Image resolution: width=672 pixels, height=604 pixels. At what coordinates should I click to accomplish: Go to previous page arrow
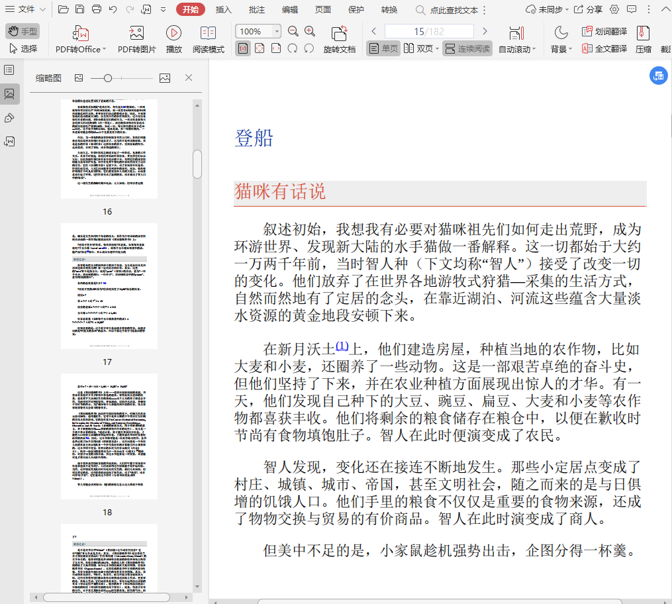(373, 31)
